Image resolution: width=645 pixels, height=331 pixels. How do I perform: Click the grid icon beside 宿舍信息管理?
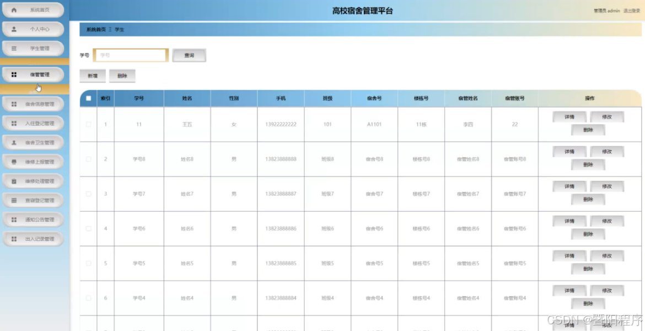(x=14, y=104)
